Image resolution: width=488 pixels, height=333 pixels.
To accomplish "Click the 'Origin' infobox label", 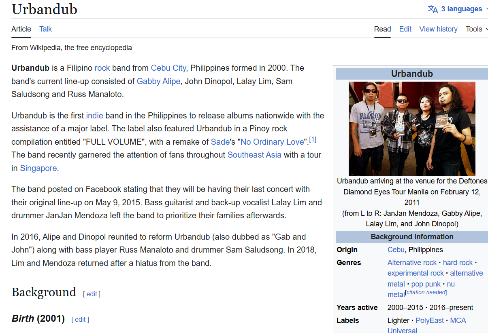I will pos(347,250).
